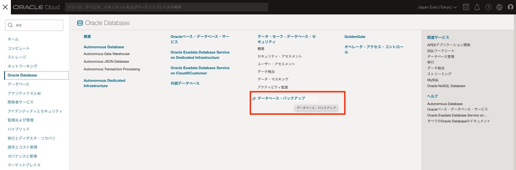
Task: Open アクティビティ監査 link
Action: 273,87
